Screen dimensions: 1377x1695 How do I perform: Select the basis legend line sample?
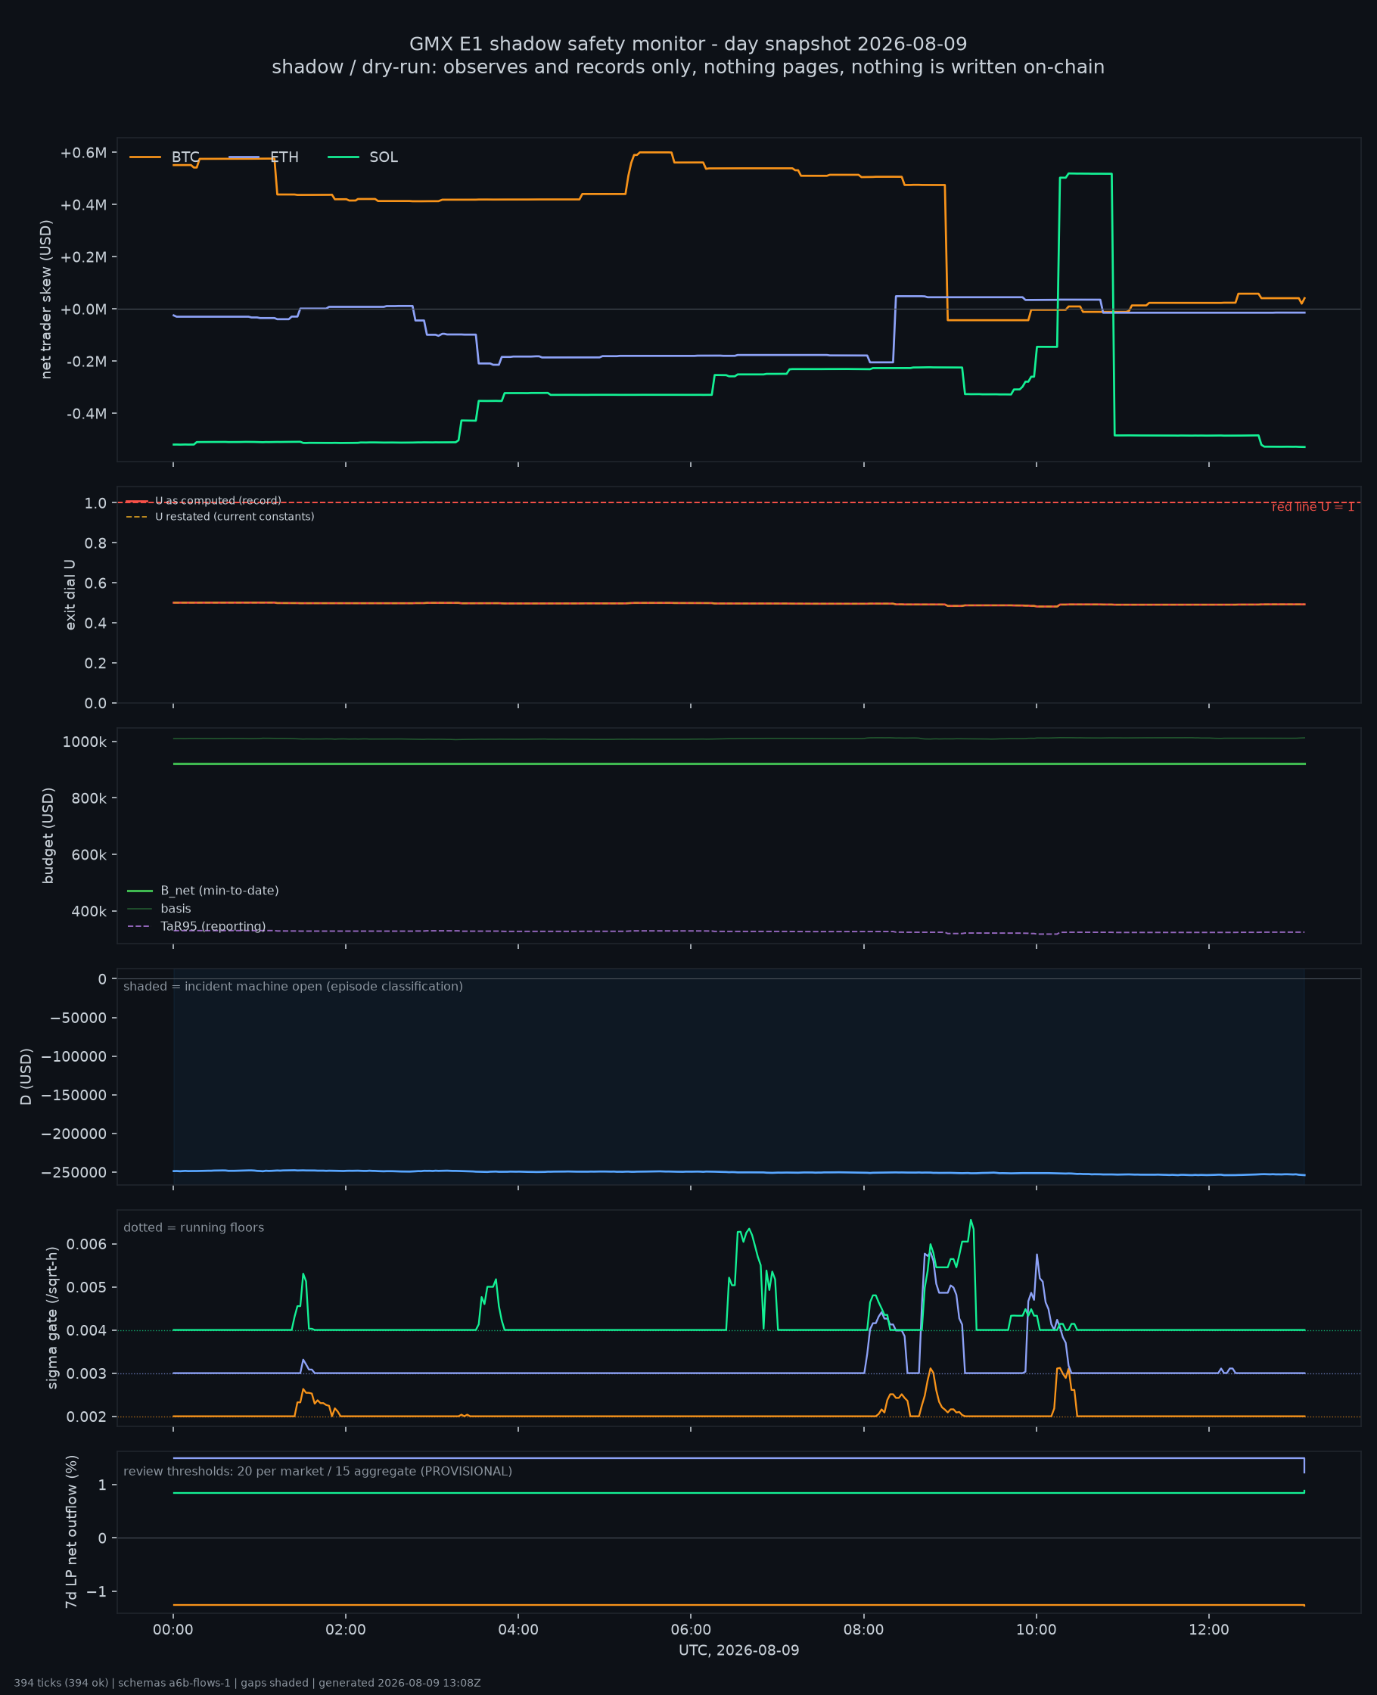pyautogui.click(x=140, y=908)
